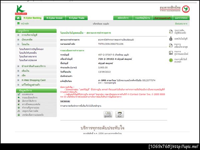The height and width of the screenshot is (150, 200).
Task: Open โอนเงินต่างธนาคาร link
Action: 28,57
